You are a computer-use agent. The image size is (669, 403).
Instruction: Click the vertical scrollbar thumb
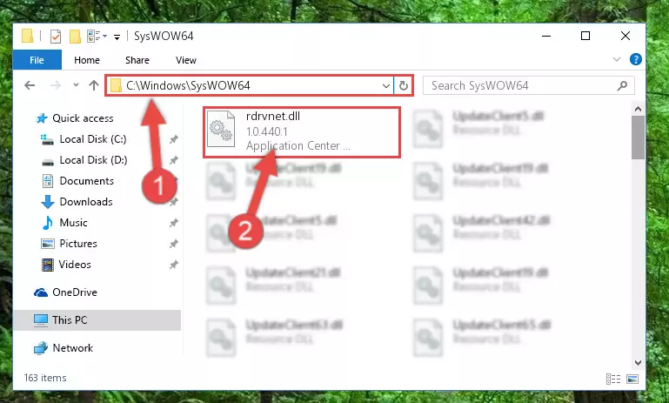(x=639, y=137)
